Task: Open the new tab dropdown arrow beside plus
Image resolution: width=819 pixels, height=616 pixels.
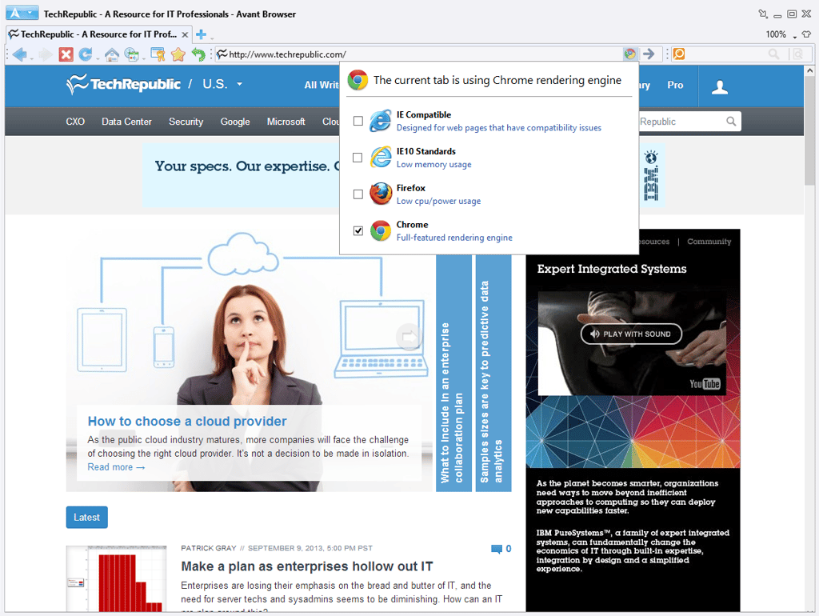Action: pyautogui.click(x=211, y=38)
